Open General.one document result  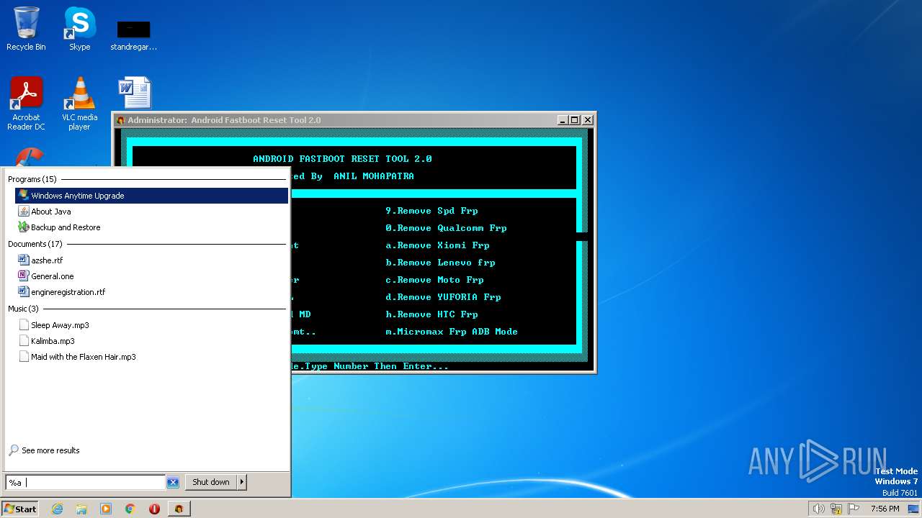click(151, 276)
